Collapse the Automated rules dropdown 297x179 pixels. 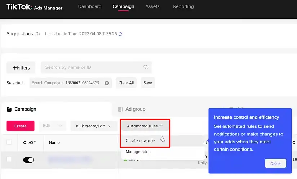[x=145, y=126]
